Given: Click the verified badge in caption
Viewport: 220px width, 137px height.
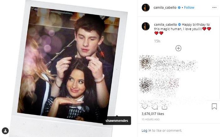Looking at the screenshot, I should click(179, 25).
